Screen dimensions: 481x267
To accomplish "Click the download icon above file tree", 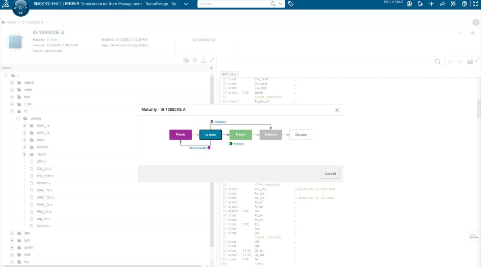I will pos(203,60).
